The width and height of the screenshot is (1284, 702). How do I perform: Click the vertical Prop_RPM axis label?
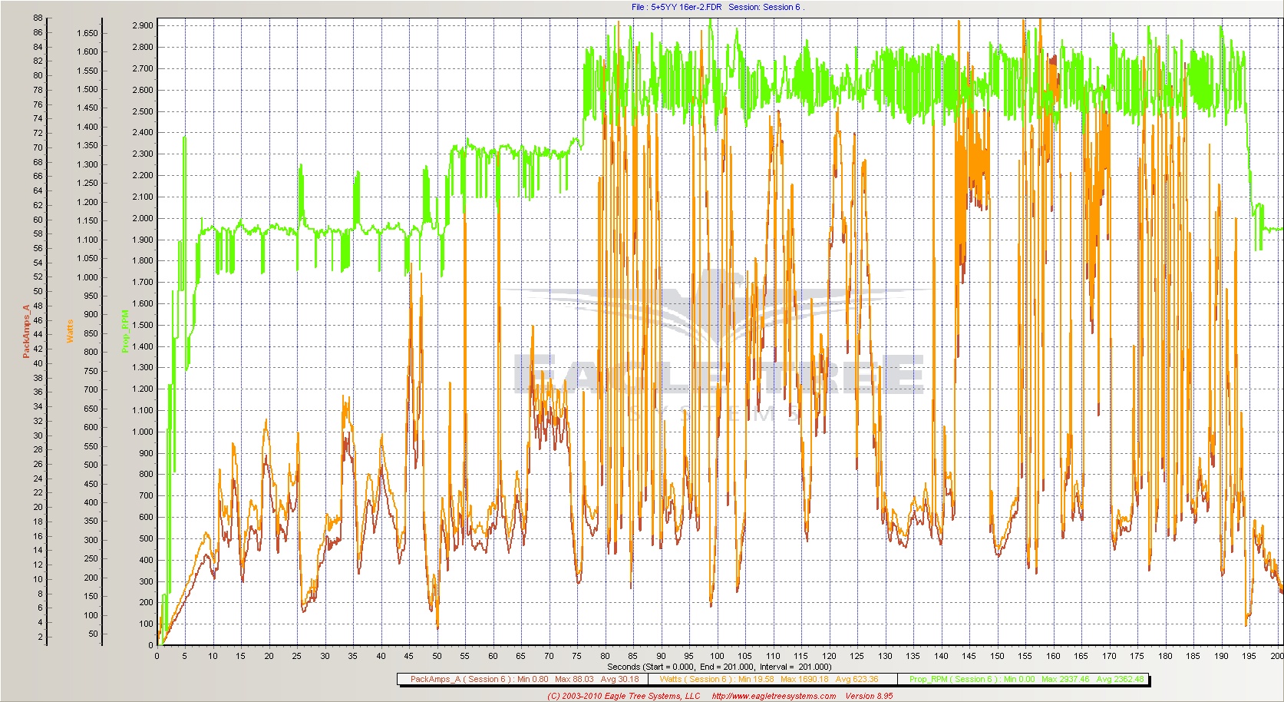[125, 331]
